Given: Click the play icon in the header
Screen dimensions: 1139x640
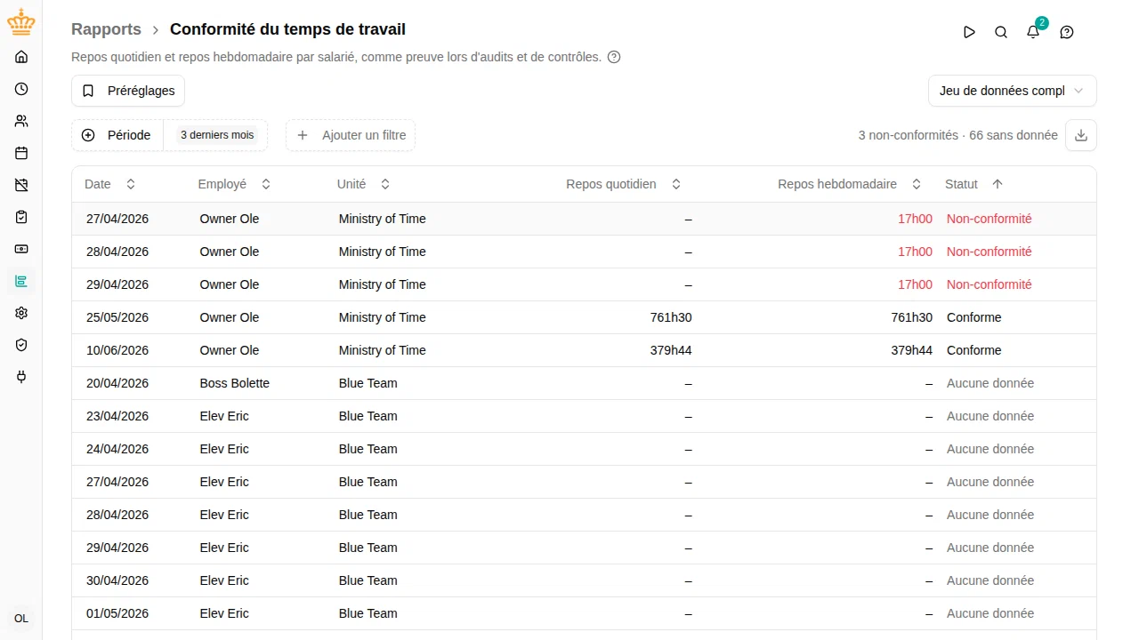Looking at the screenshot, I should pos(969,32).
